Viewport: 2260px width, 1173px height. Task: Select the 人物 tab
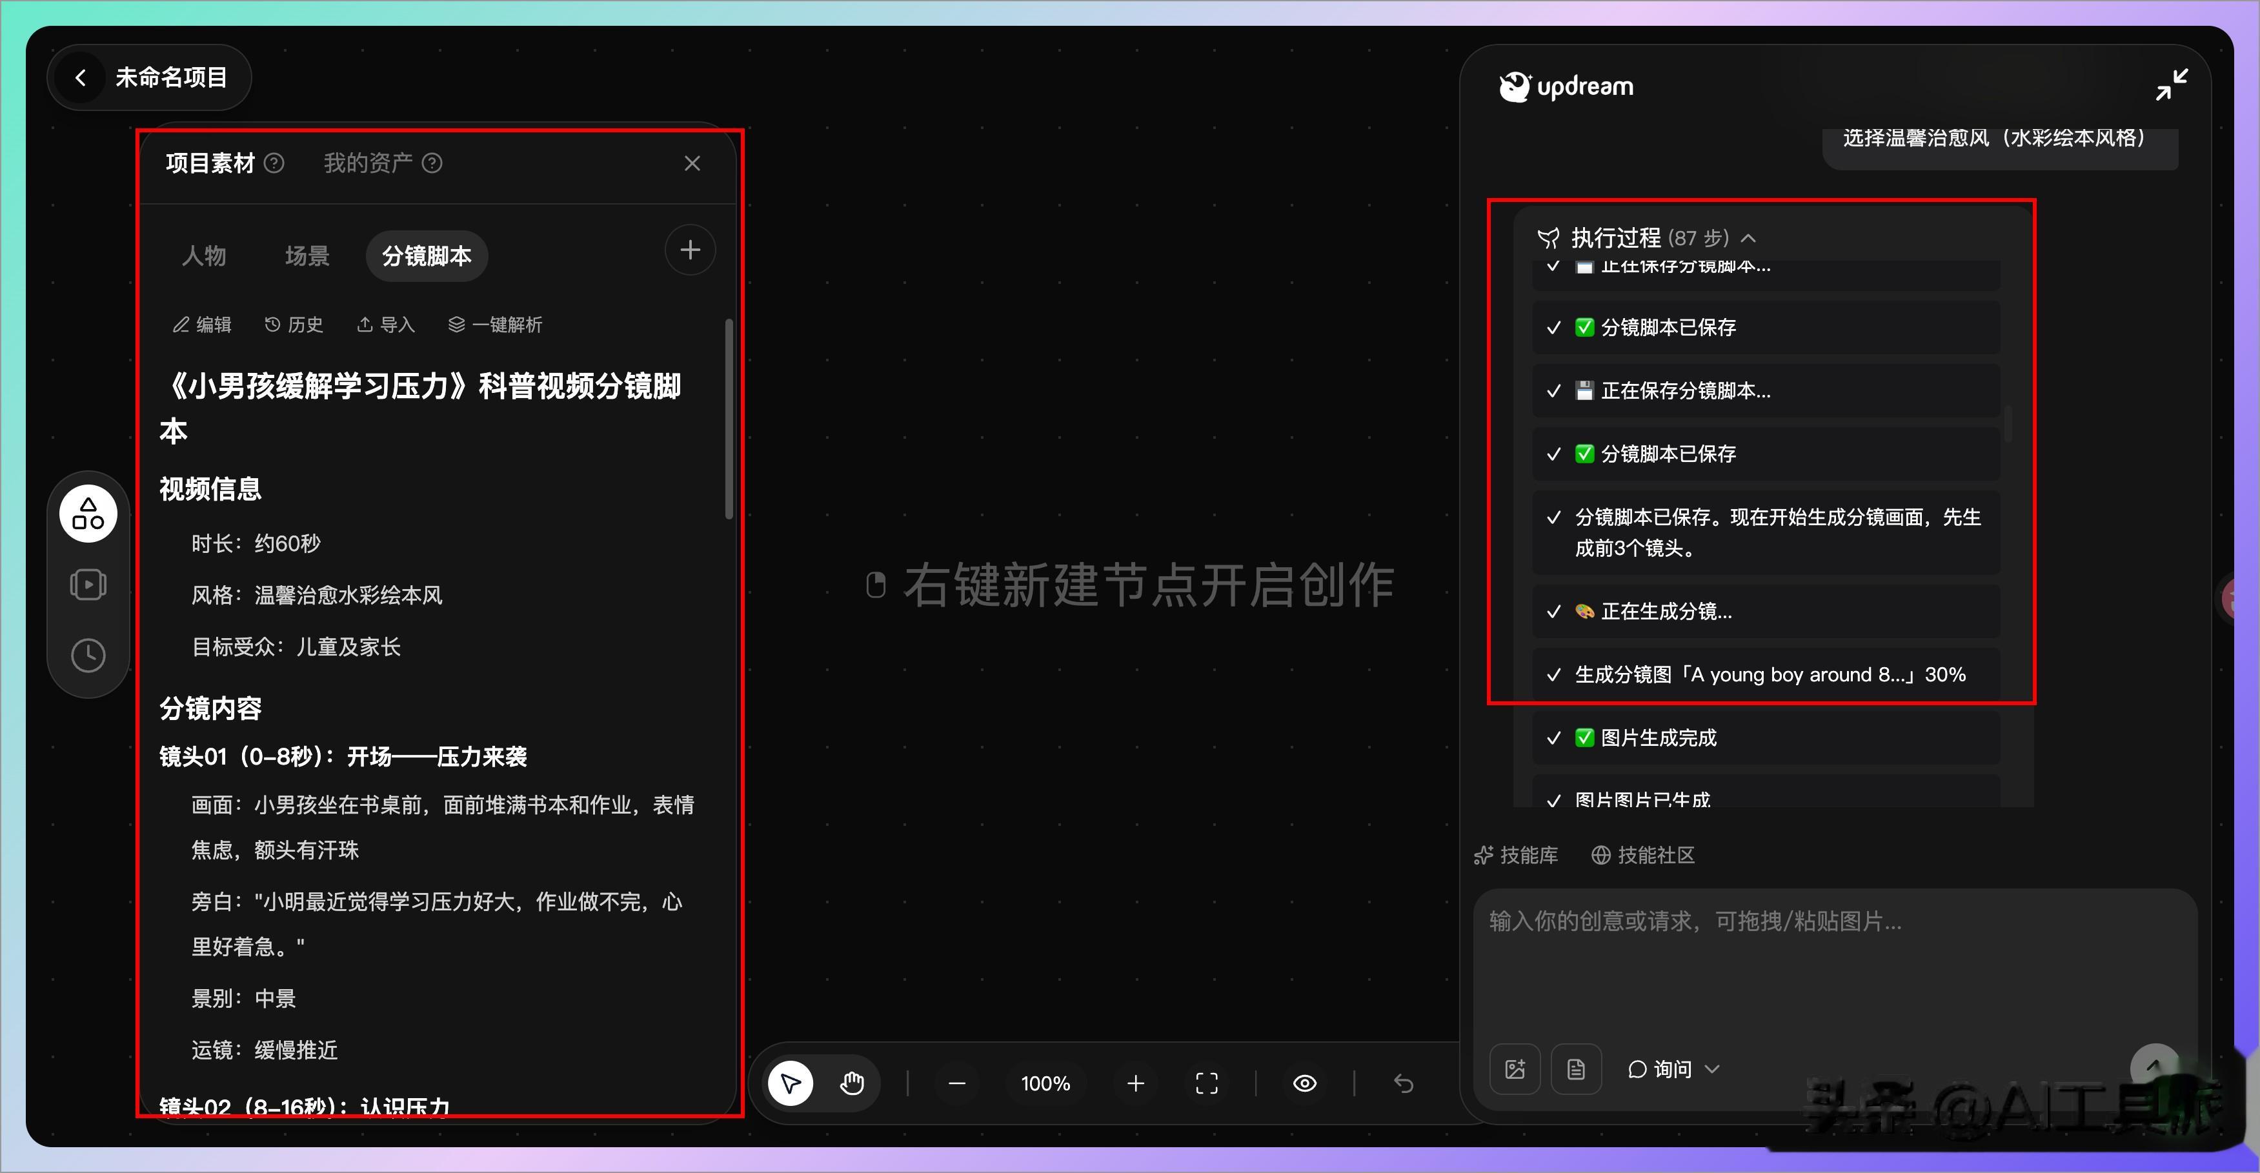coord(203,256)
